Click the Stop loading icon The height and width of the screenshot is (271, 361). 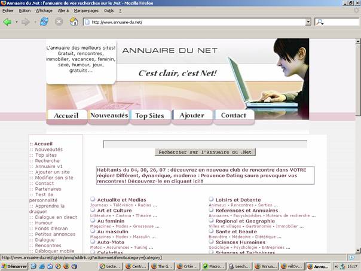coord(59,22)
